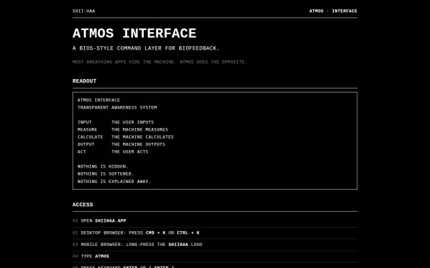Select the READOUT section heading
Viewport: 430px width, 268px height.
pos(85,81)
